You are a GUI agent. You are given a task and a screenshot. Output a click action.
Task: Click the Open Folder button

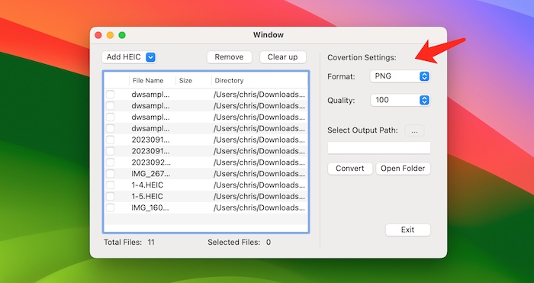tap(403, 169)
